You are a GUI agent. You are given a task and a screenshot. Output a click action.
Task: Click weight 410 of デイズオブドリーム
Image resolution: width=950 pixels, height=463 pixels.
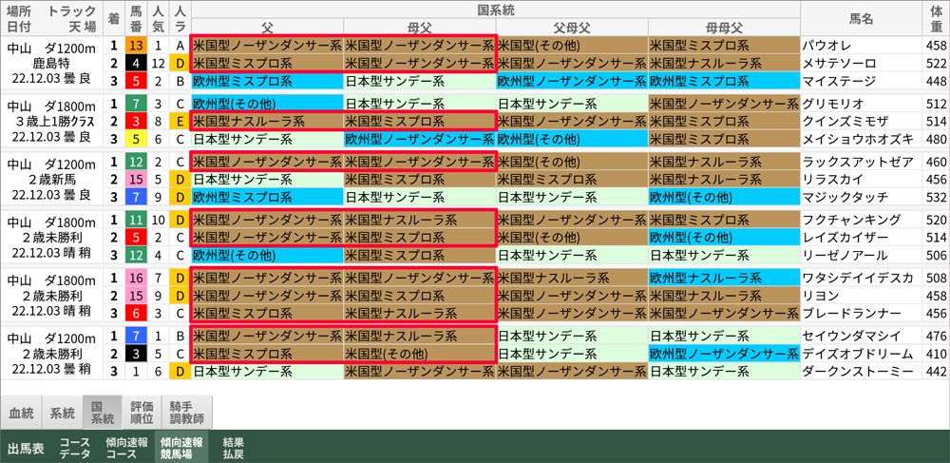tap(936, 354)
